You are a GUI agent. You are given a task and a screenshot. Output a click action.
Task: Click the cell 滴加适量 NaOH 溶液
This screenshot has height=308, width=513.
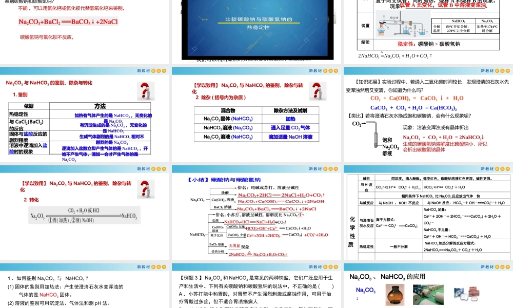[290, 137]
